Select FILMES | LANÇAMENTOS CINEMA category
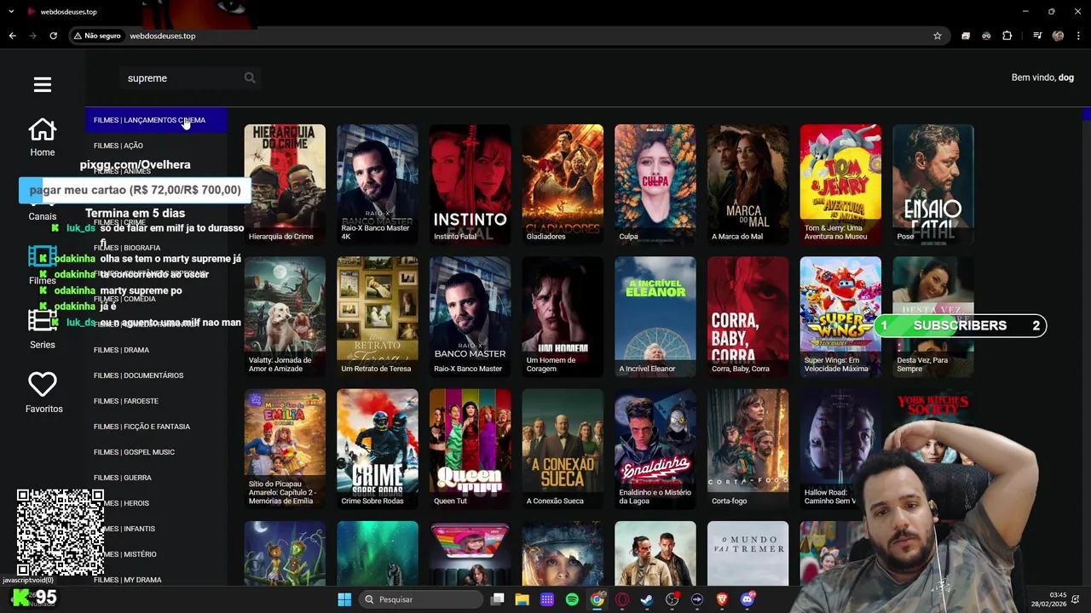Image resolution: width=1091 pixels, height=613 pixels. (157, 120)
